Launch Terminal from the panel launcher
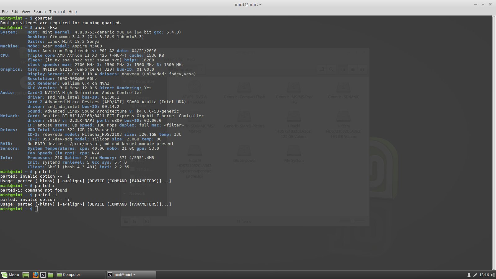This screenshot has width=496, height=279. coord(43,275)
